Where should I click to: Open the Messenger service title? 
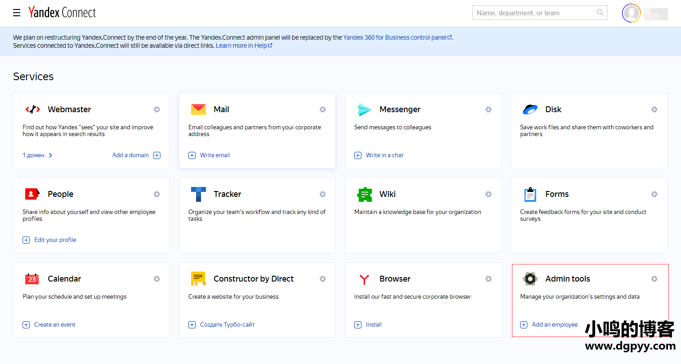click(x=400, y=109)
